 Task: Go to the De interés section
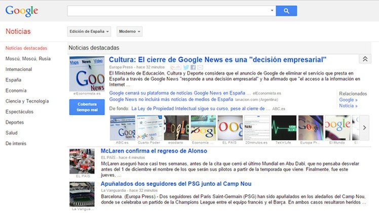point(16,143)
